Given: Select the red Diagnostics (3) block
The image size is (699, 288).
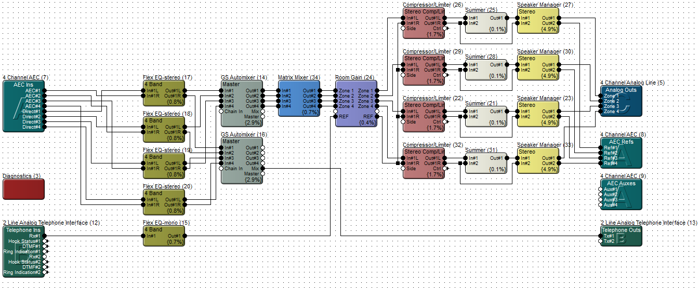Looking at the screenshot, I should tap(23, 189).
